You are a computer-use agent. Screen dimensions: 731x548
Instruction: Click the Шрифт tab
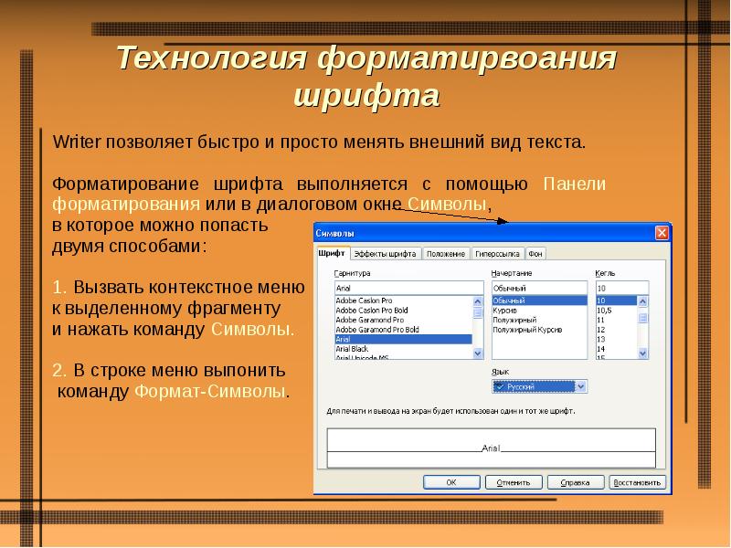click(331, 254)
